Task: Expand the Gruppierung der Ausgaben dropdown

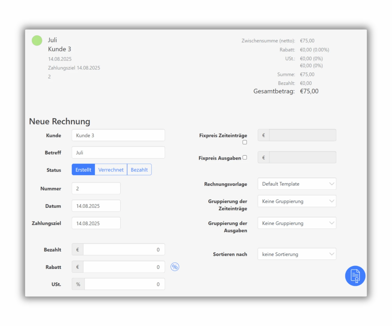Action: 297,223
